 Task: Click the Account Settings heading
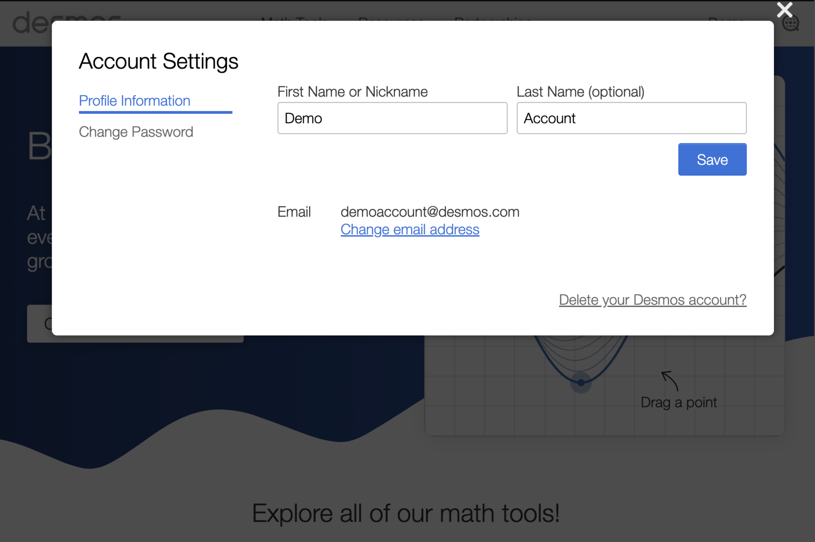coord(158,61)
